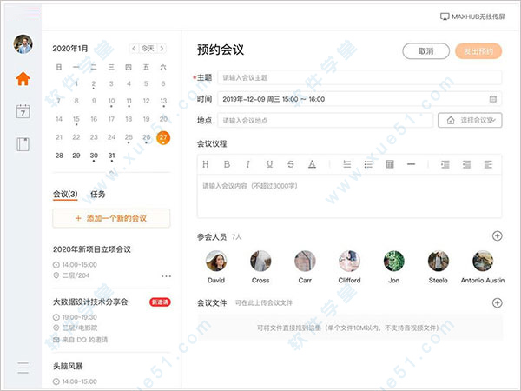521x391 pixels.
Task: Click the user profile avatar
Action: coord(23,44)
